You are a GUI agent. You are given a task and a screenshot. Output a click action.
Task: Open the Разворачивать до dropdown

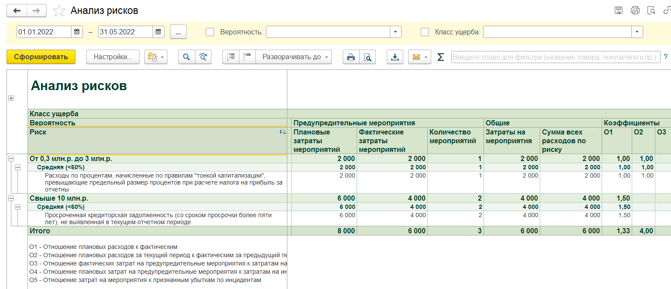[293, 57]
